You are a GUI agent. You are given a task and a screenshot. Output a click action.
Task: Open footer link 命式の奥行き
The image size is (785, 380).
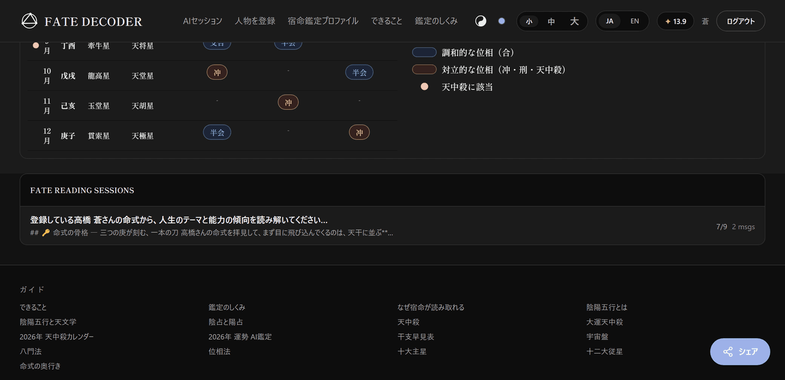pyautogui.click(x=40, y=366)
